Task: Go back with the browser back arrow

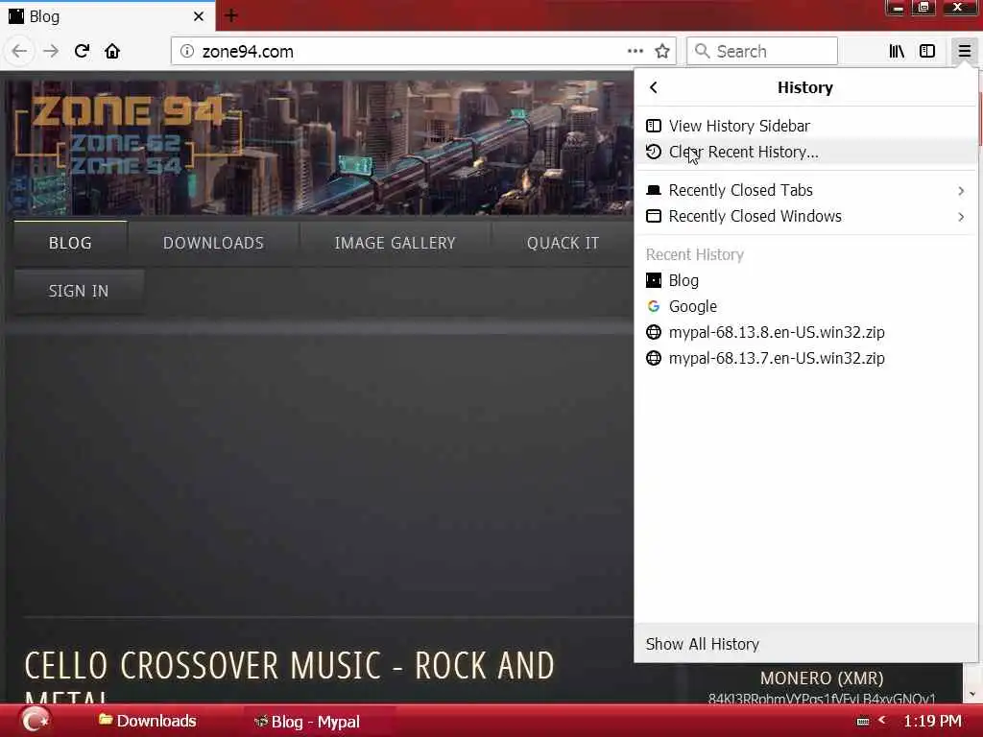Action: 19,52
